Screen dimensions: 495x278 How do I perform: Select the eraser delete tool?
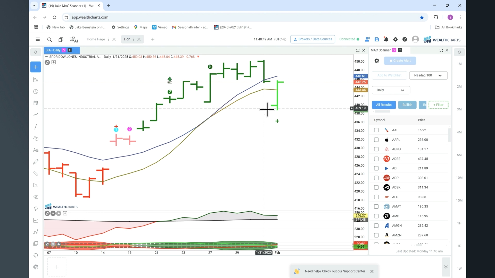(x=36, y=197)
